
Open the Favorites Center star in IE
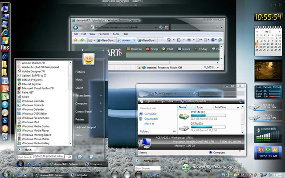coord(75,40)
